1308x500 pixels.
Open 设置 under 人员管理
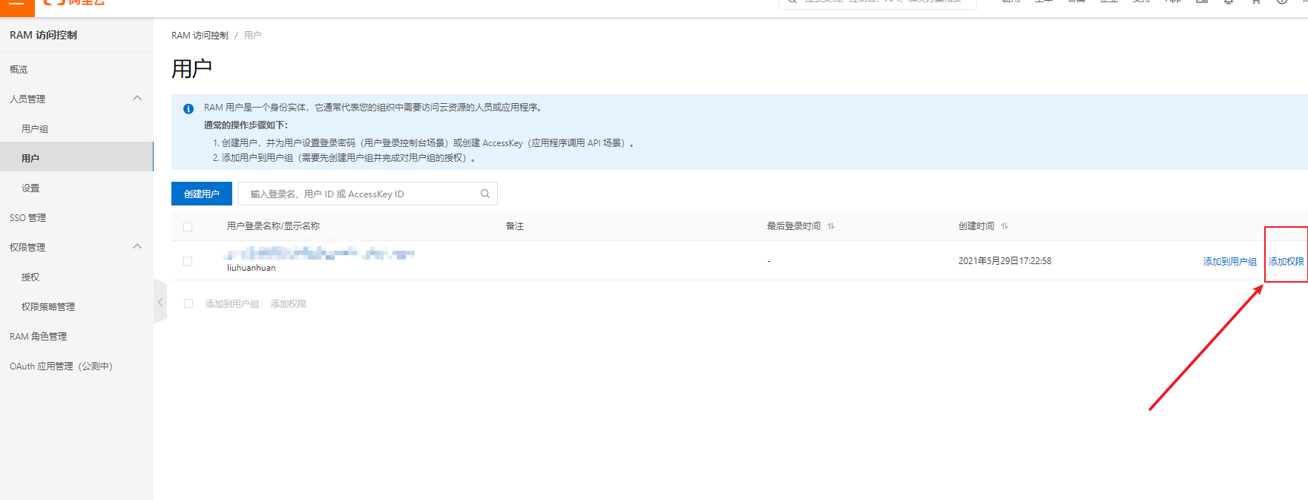(x=30, y=188)
